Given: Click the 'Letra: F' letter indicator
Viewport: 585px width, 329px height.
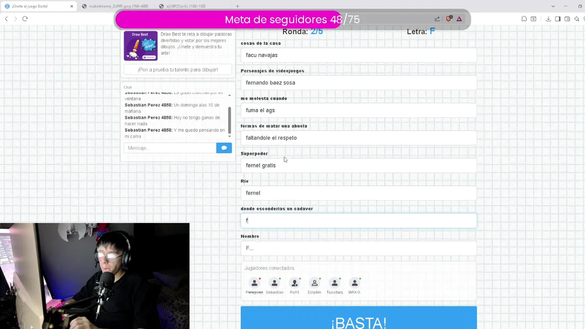Looking at the screenshot, I should click(421, 32).
